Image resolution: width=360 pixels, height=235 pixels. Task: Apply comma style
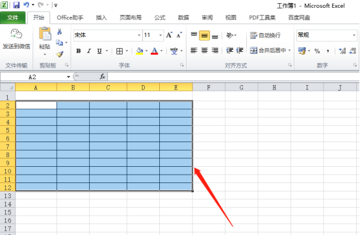point(328,51)
